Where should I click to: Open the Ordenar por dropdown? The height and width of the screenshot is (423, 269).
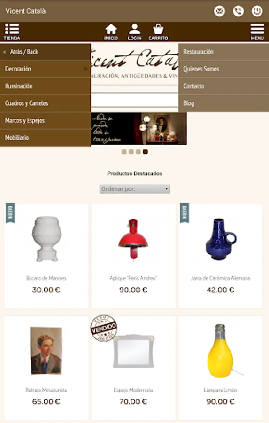pyautogui.click(x=134, y=189)
